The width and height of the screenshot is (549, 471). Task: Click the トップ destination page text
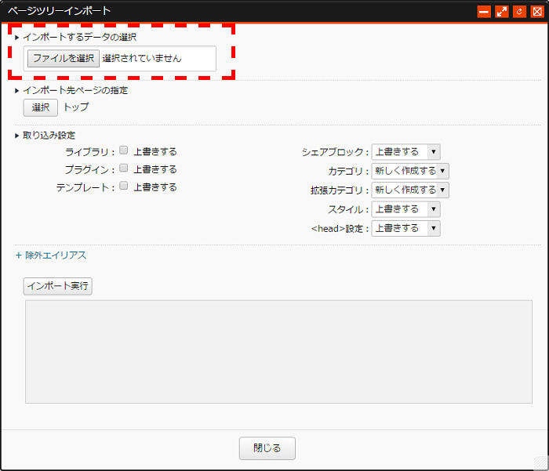(x=76, y=107)
